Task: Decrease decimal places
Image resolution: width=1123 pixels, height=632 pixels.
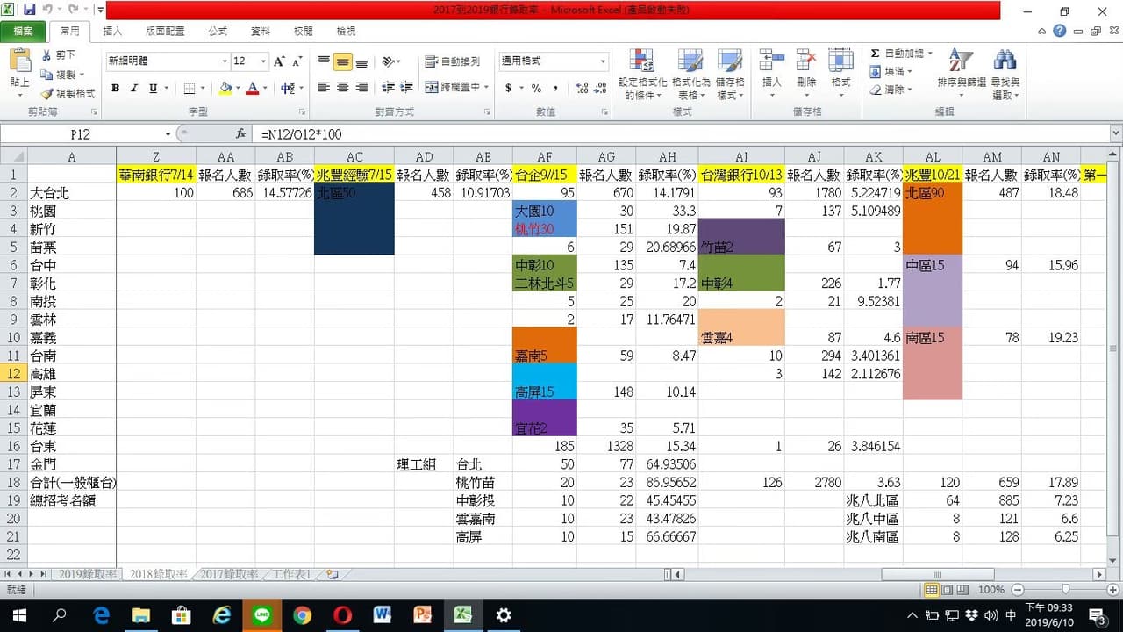Action: tap(601, 88)
